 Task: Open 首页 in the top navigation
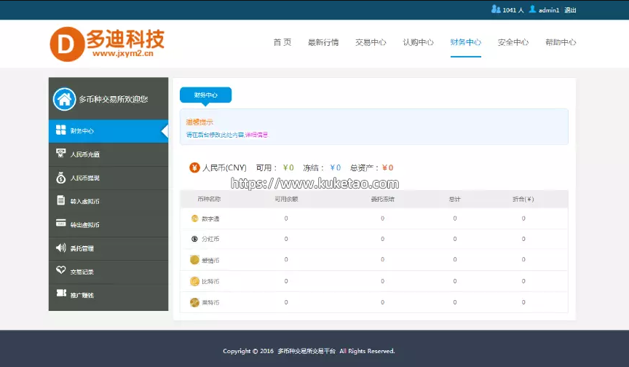tap(282, 42)
